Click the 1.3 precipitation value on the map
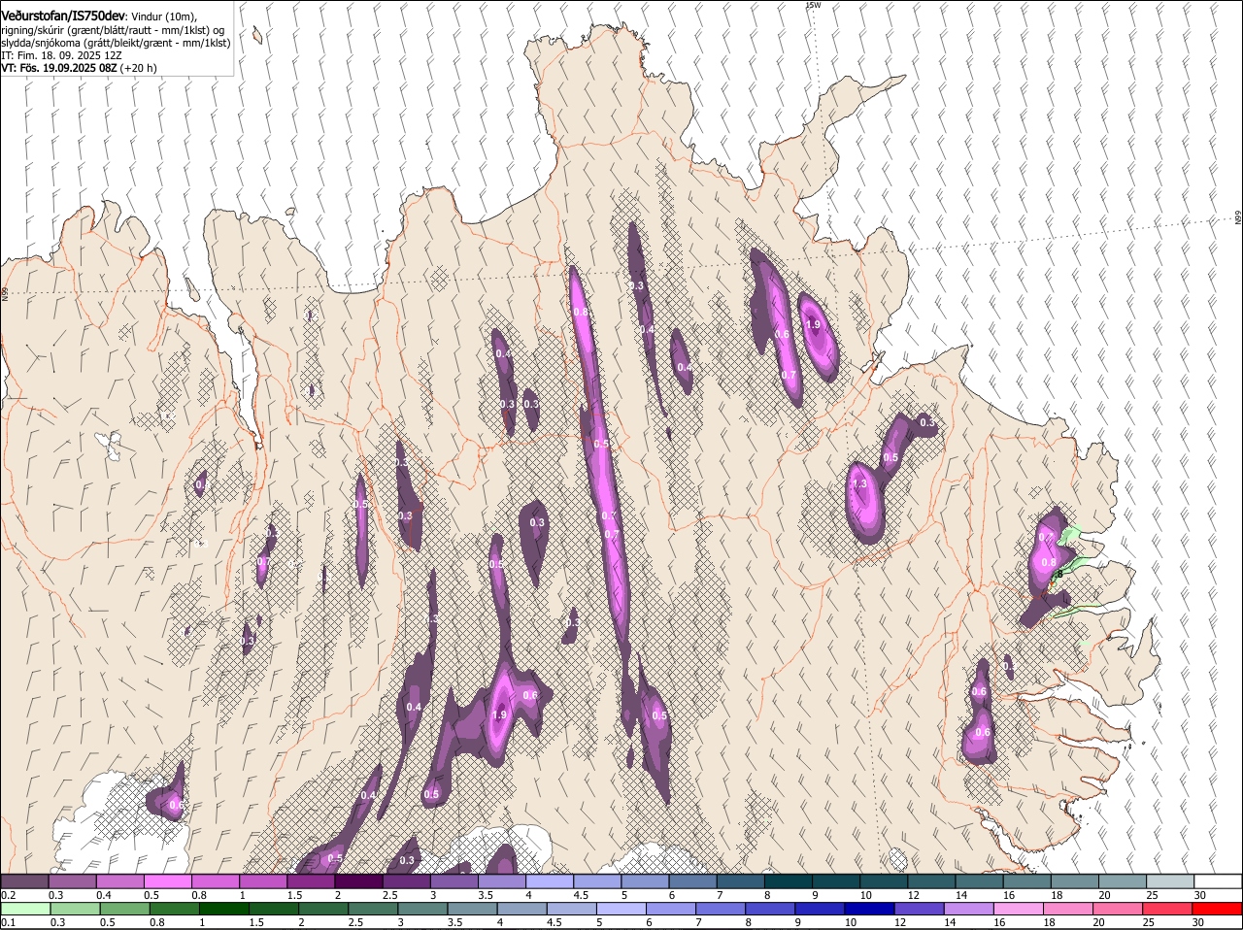This screenshot has width=1243, height=930. click(858, 483)
